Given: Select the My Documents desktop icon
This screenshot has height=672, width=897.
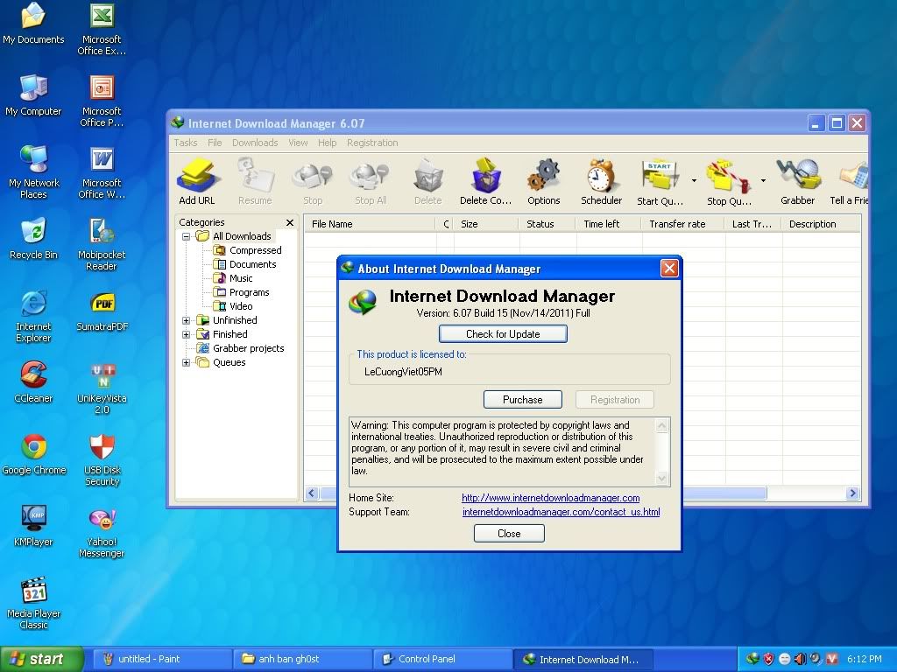Looking at the screenshot, I should [x=33, y=24].
